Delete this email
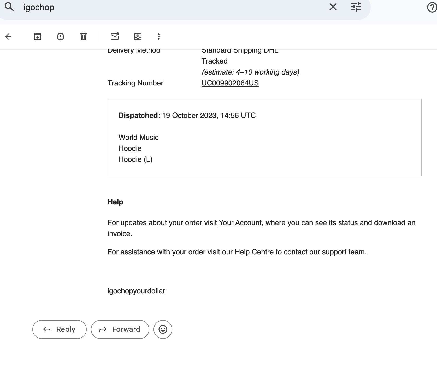The image size is (437, 366). coord(84,37)
